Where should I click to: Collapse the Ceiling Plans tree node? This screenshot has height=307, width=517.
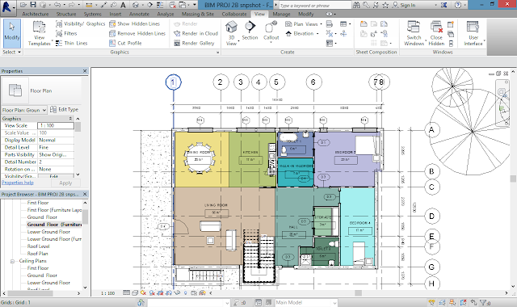(12, 261)
